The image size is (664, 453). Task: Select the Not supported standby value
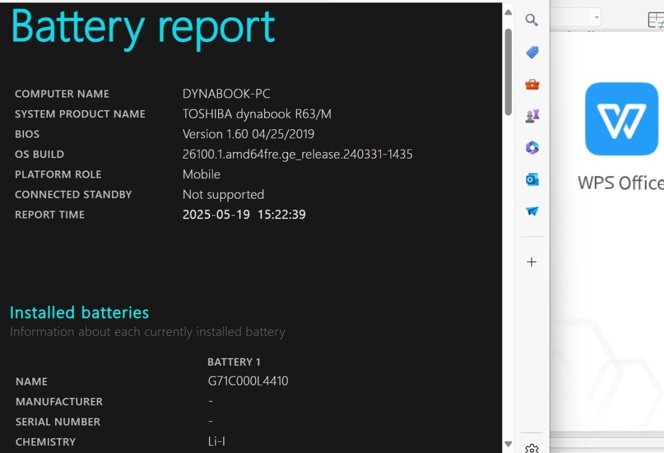click(223, 194)
